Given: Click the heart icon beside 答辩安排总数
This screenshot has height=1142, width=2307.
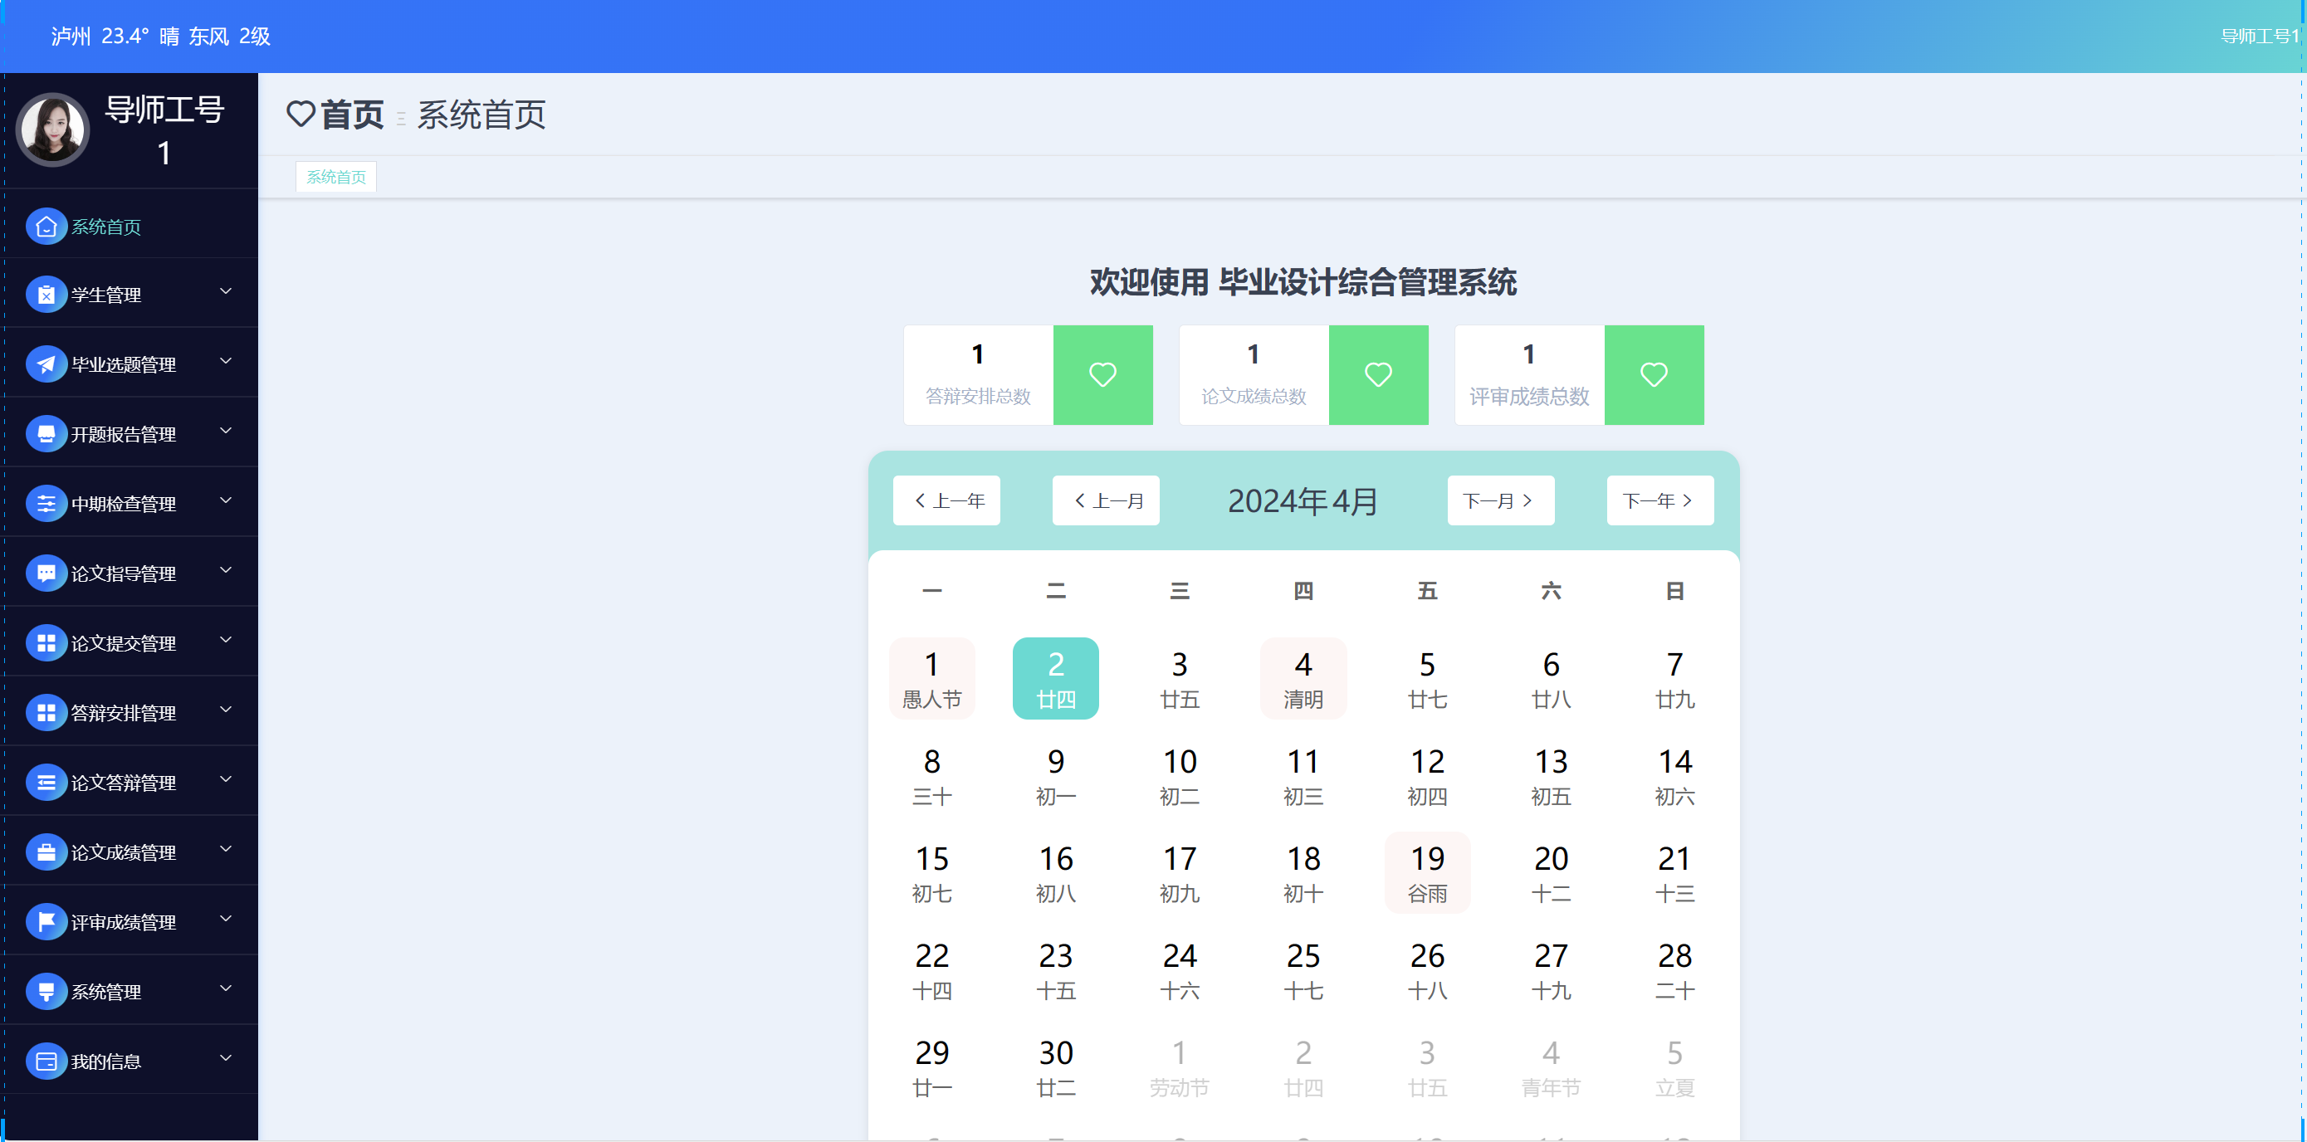Looking at the screenshot, I should (1102, 375).
